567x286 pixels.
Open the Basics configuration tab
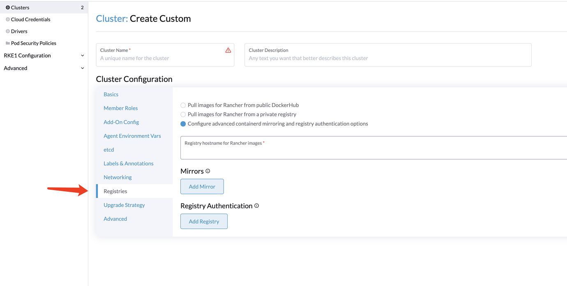(111, 94)
